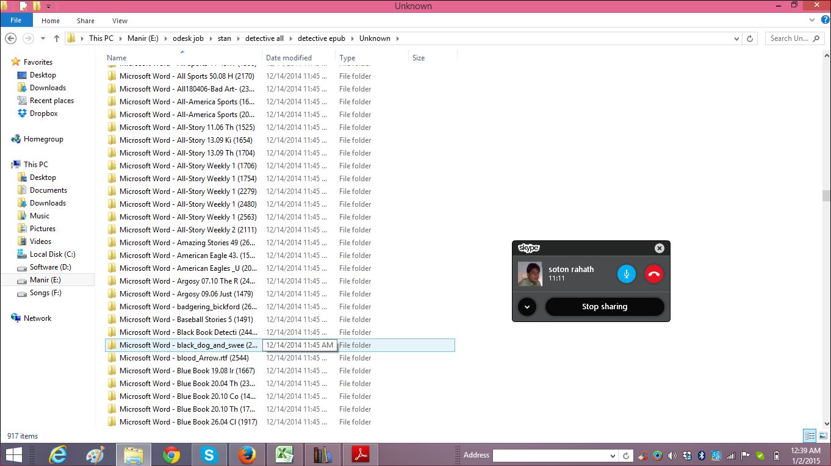Select the blood_Arrow.rtf (2544) folder

(184, 358)
